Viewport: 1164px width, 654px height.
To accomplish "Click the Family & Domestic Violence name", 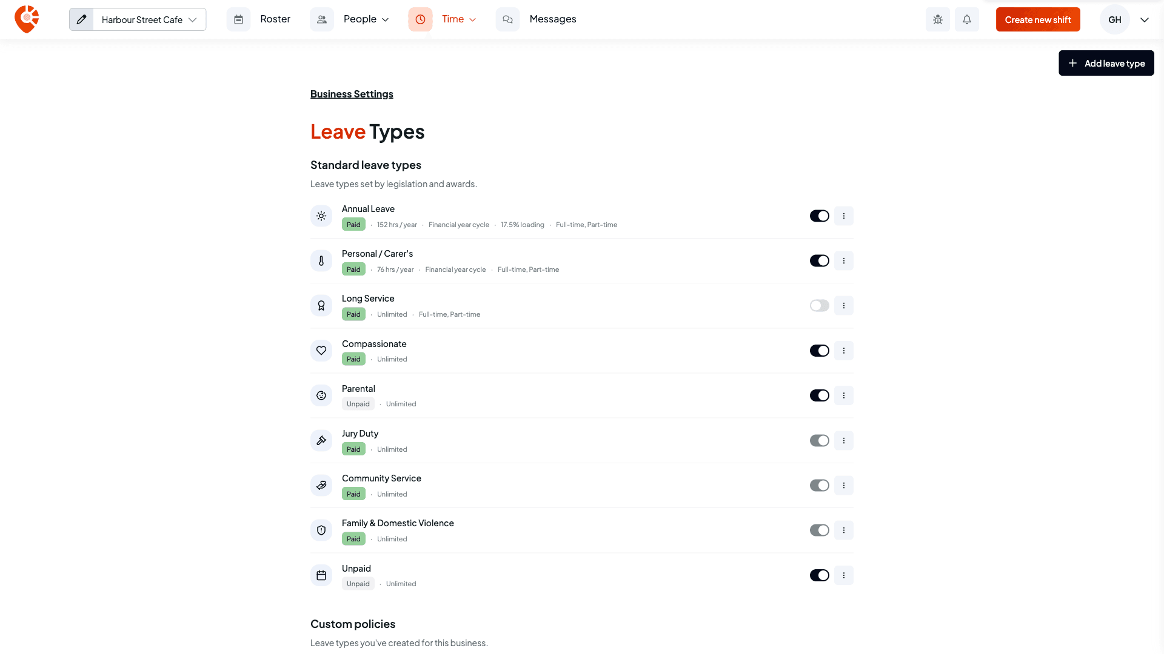I will (398, 523).
